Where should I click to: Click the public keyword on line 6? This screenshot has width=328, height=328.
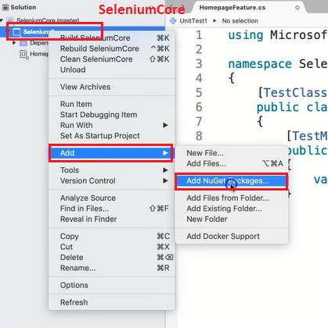[278, 107]
